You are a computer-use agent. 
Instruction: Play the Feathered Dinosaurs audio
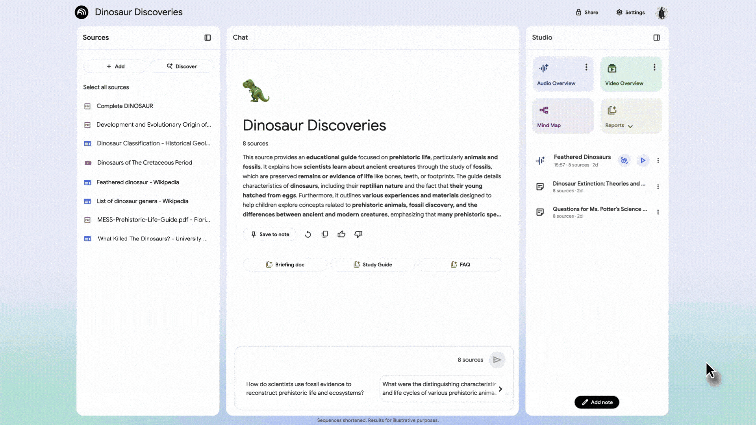(x=643, y=161)
